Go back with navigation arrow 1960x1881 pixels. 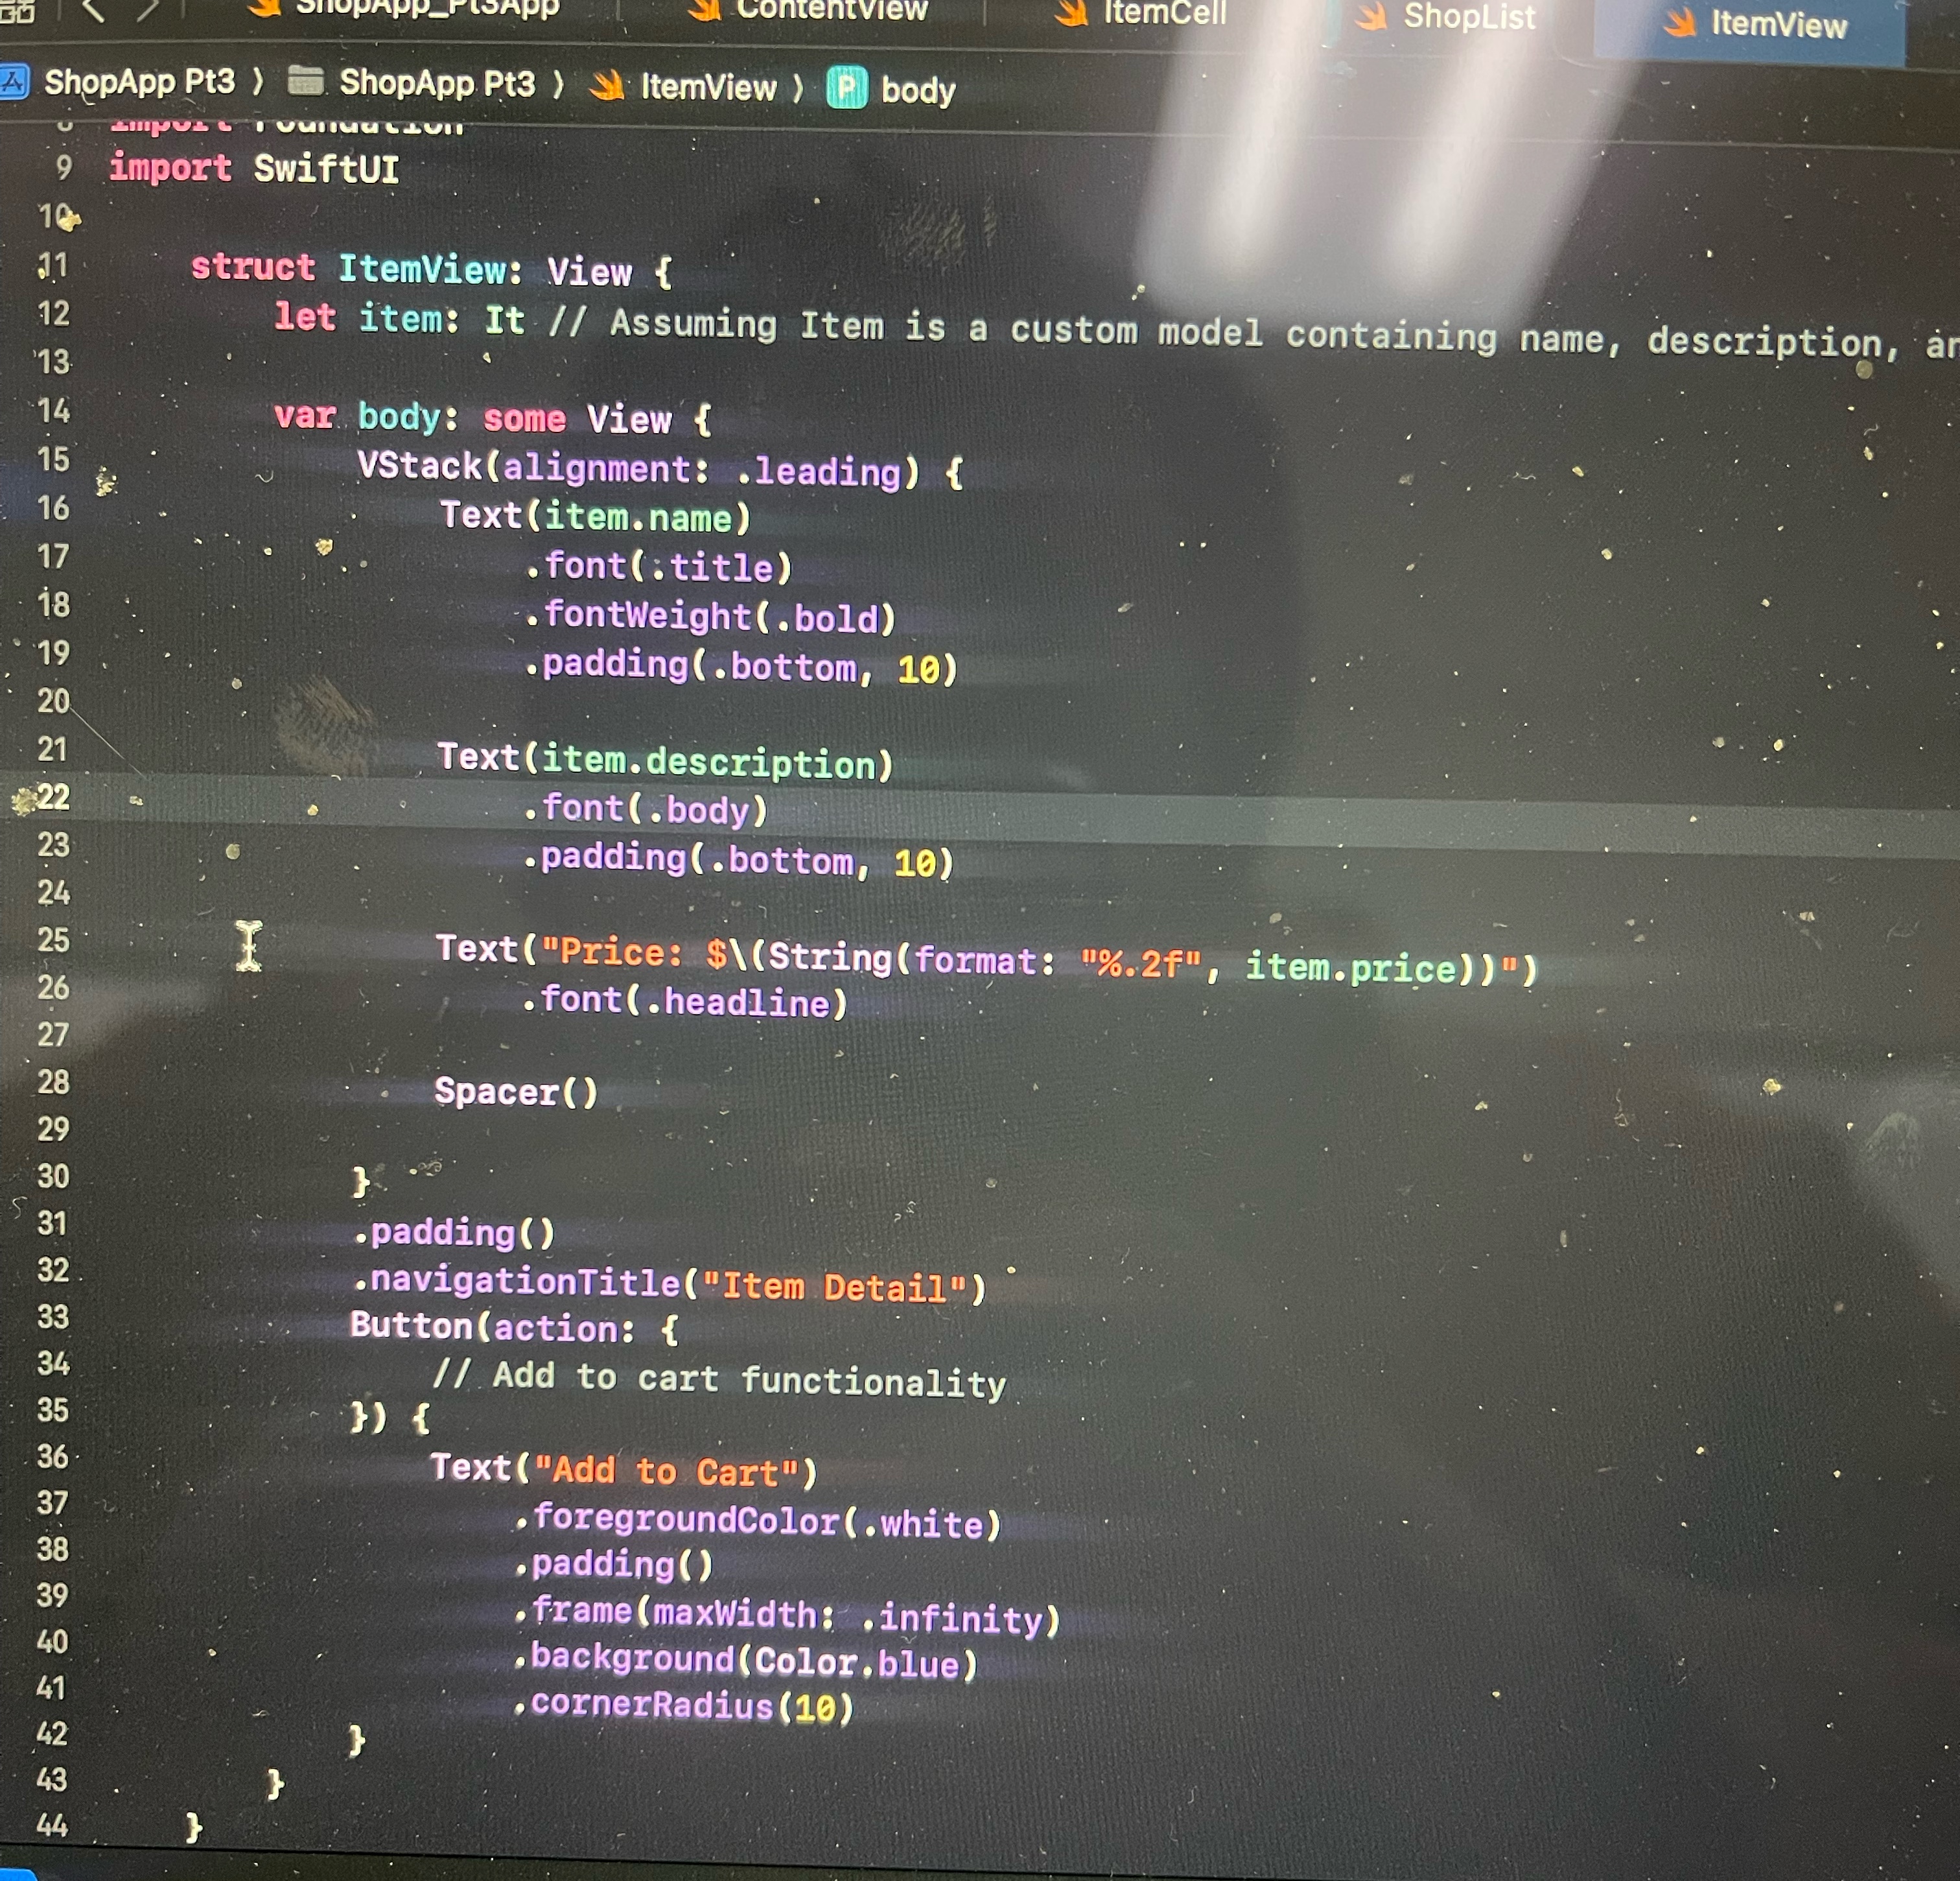[93, 10]
